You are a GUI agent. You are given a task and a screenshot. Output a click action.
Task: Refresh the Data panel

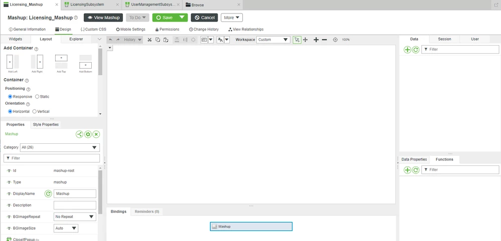(x=415, y=50)
